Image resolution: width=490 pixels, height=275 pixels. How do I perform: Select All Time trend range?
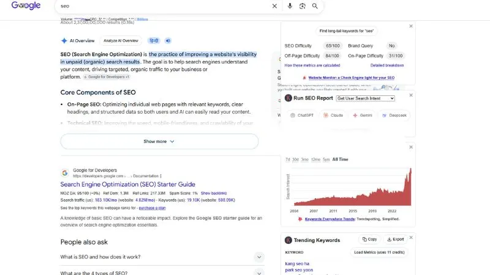pos(340,159)
